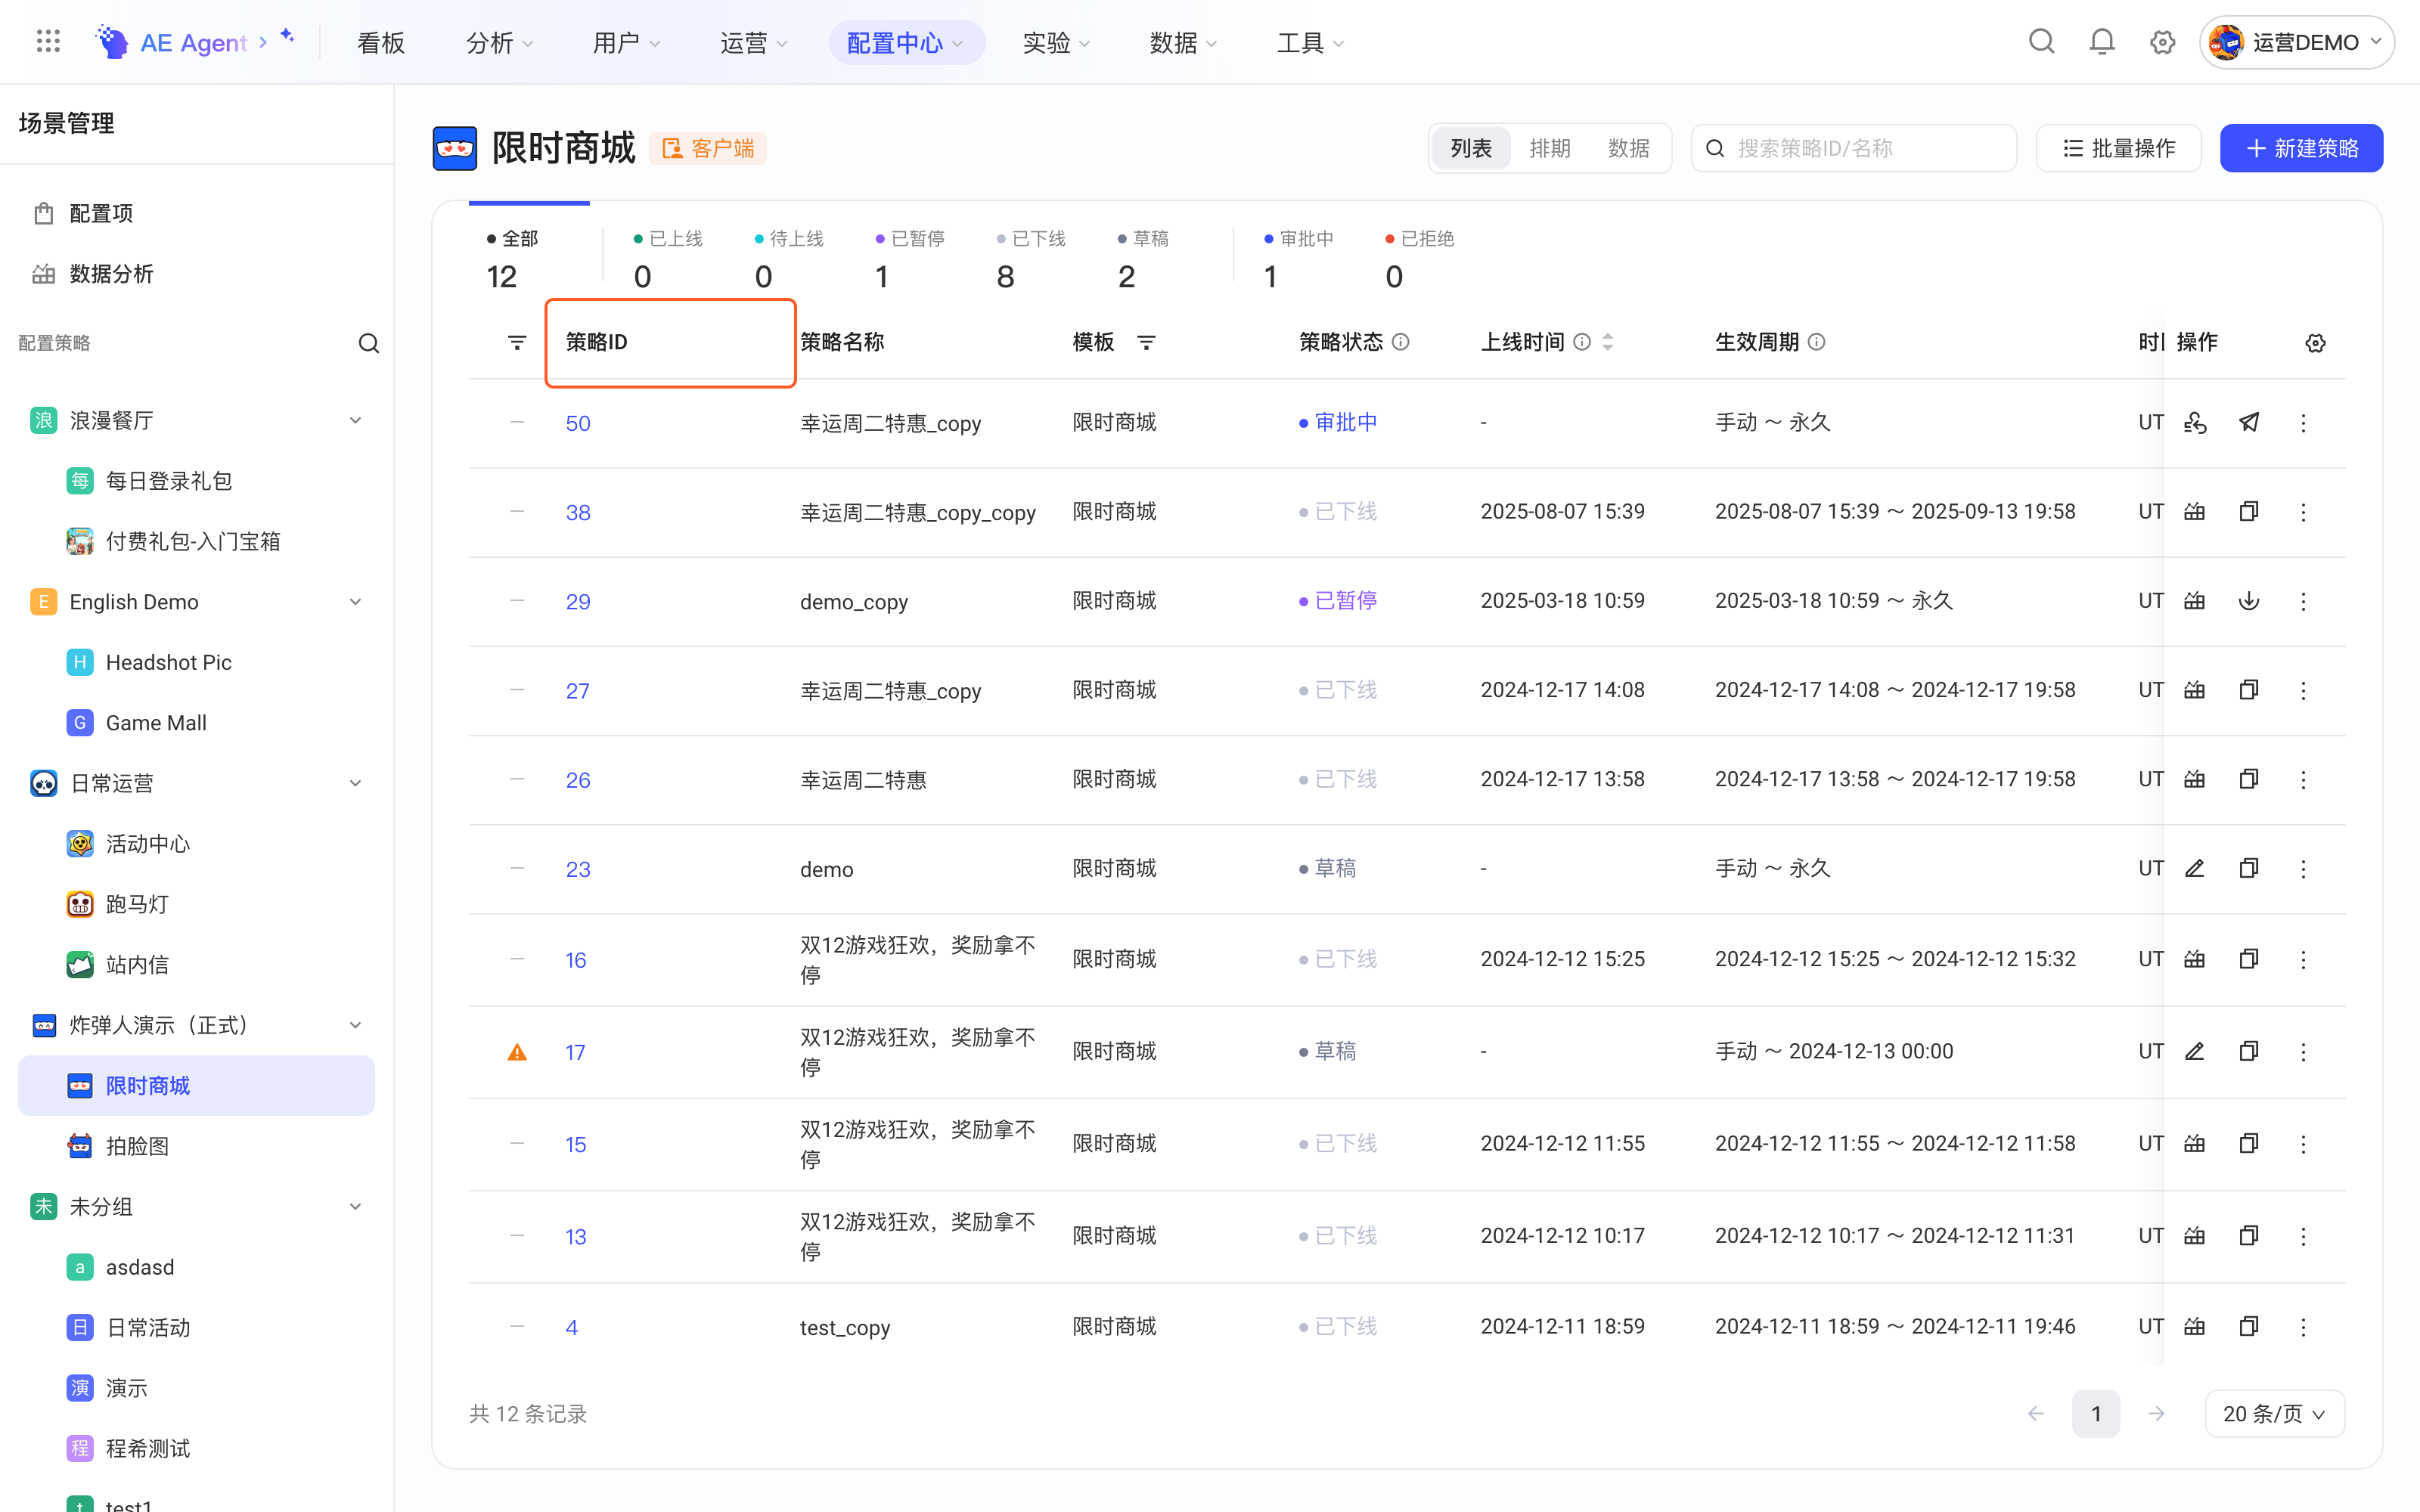
Task: Open the 配置中心 menu
Action: coord(906,42)
